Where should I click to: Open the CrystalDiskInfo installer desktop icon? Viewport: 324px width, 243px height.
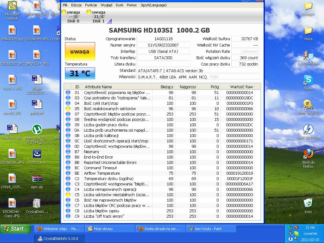[37, 206]
